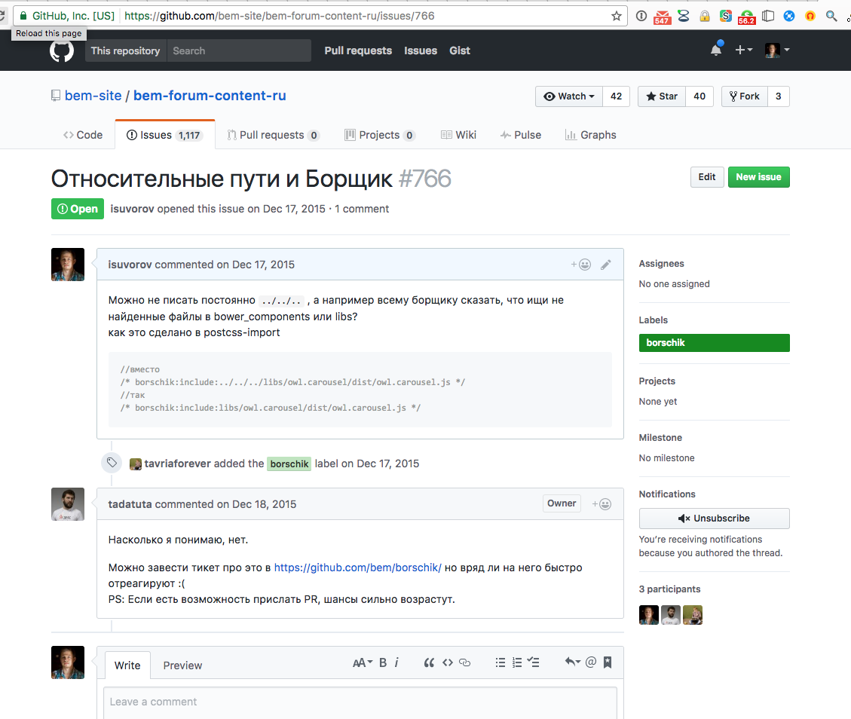The height and width of the screenshot is (719, 851).
Task: Insert a link in the comment
Action: tap(464, 662)
